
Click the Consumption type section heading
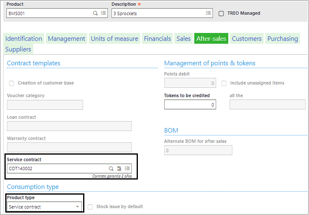pos(33,187)
